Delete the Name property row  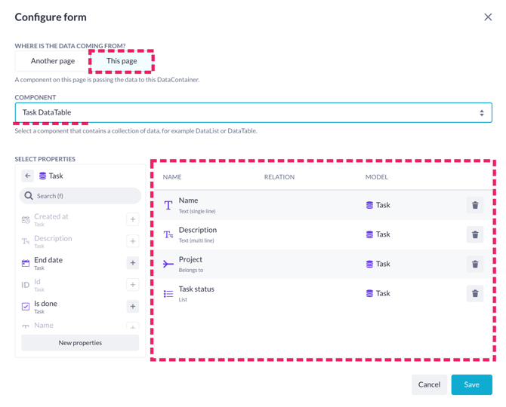475,205
